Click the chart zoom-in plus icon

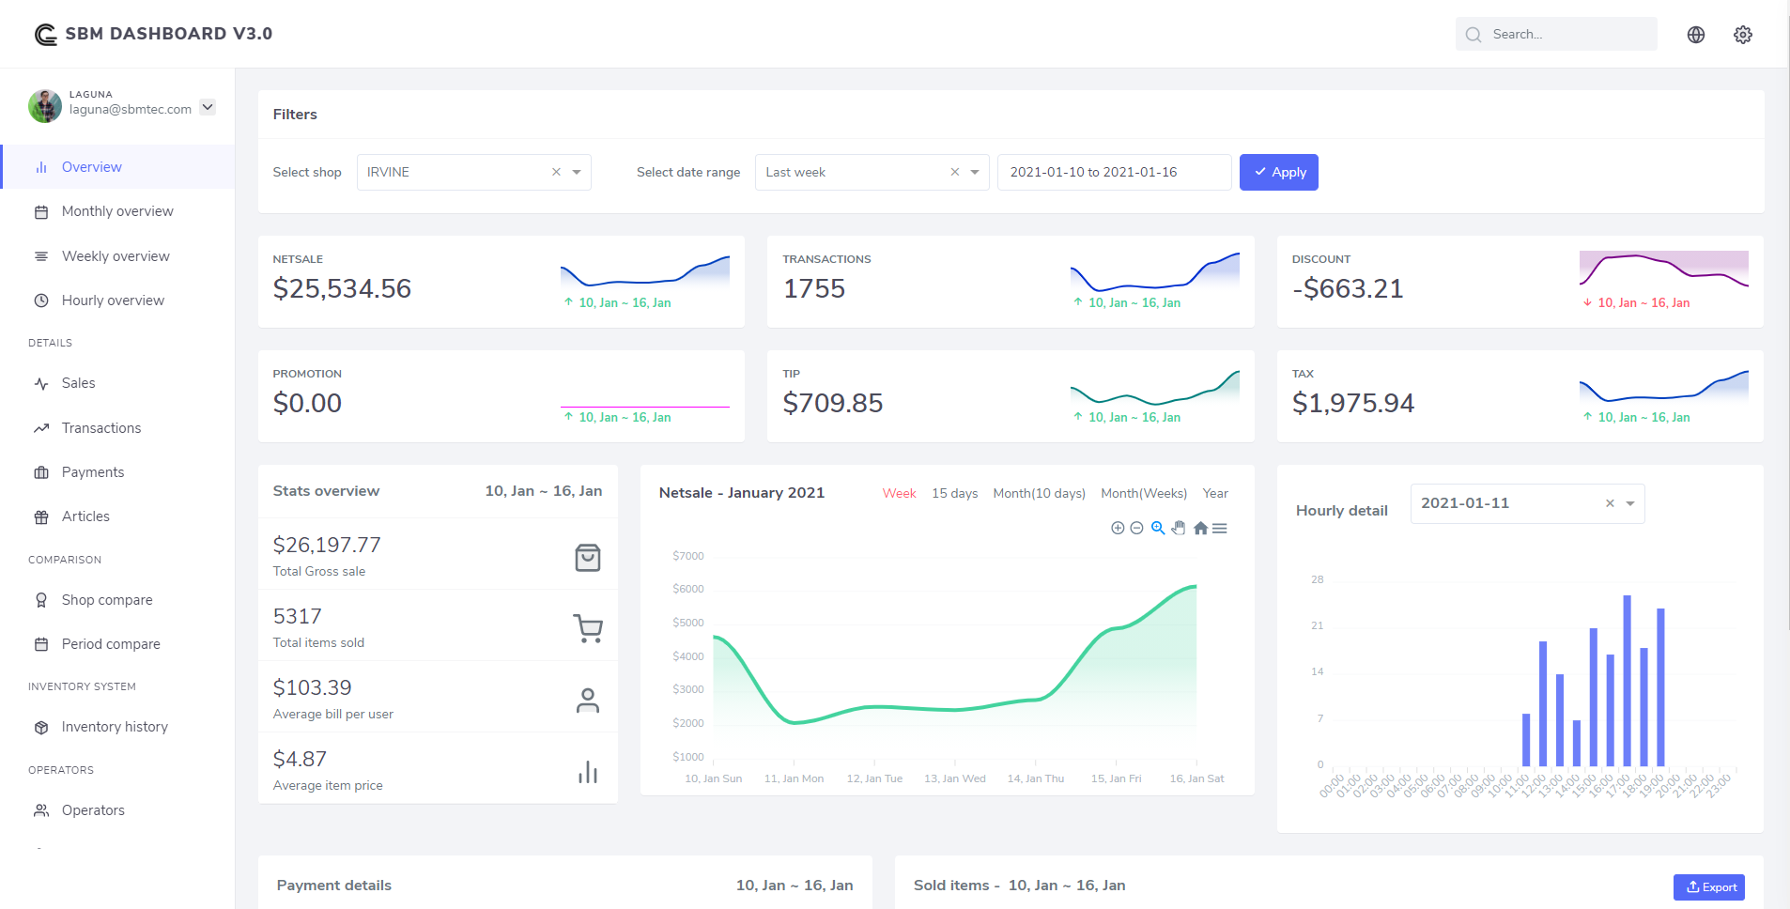[1118, 529]
